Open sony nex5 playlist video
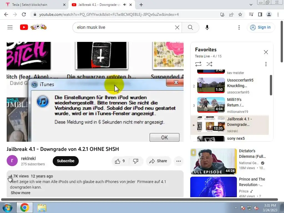Viewport: 284px width, 213px height. pyautogui.click(x=229, y=139)
